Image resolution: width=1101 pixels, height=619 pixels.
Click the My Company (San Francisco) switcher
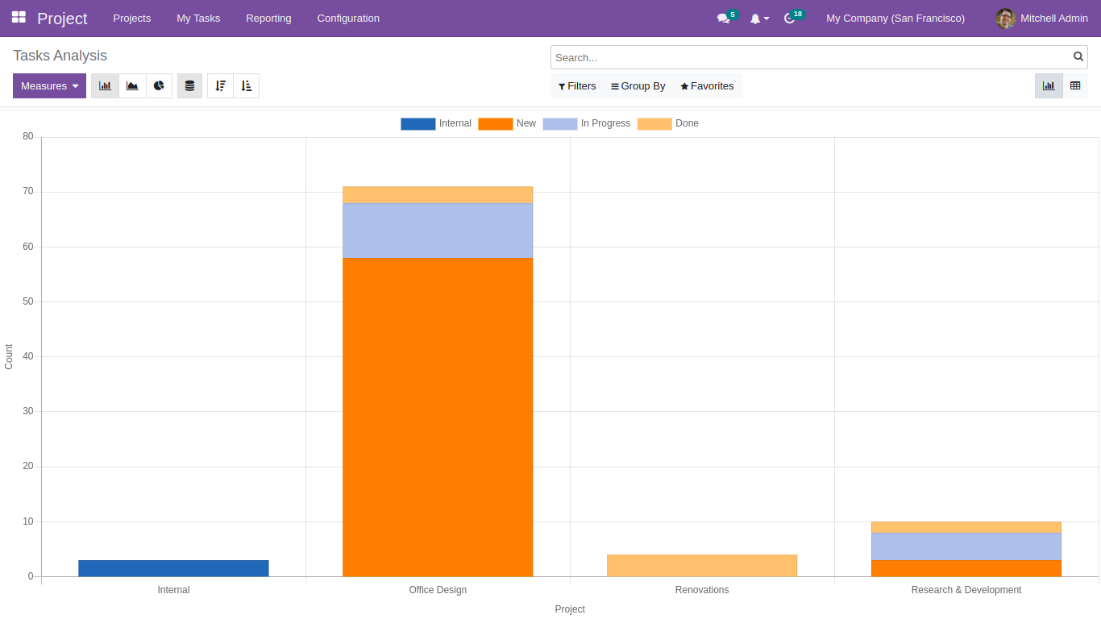tap(895, 19)
